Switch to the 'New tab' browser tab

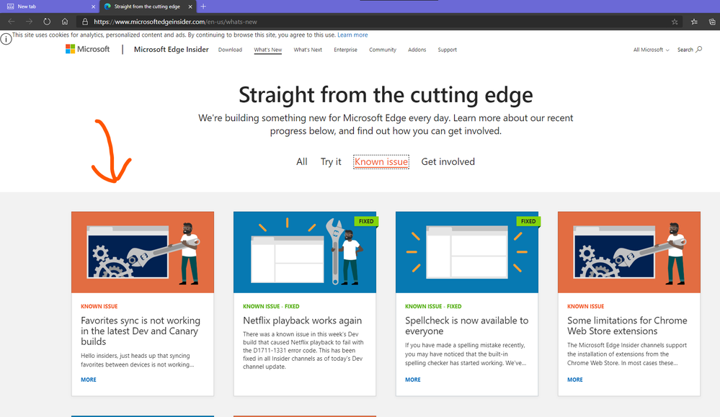[x=48, y=7]
